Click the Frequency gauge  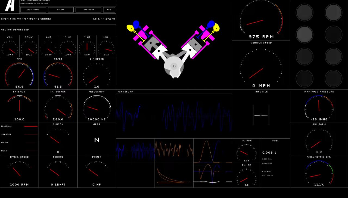(97, 106)
